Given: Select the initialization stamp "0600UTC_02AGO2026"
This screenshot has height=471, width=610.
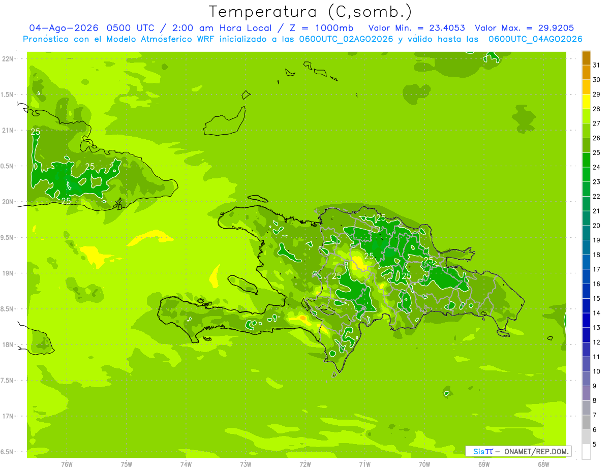Looking at the screenshot, I should pyautogui.click(x=346, y=39).
